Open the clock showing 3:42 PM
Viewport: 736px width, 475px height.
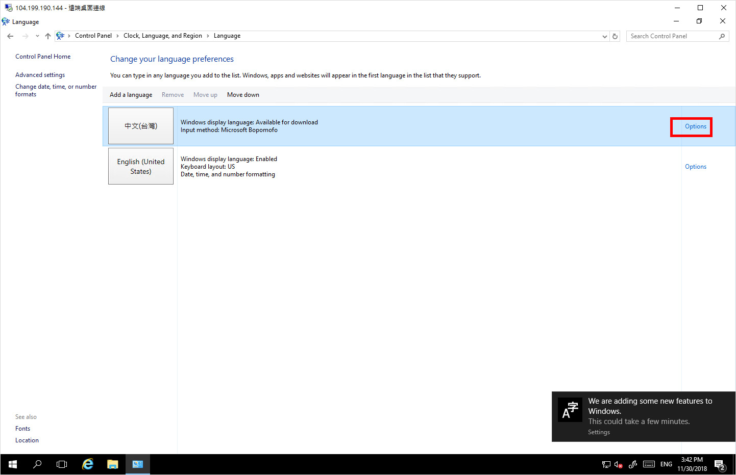click(x=692, y=464)
